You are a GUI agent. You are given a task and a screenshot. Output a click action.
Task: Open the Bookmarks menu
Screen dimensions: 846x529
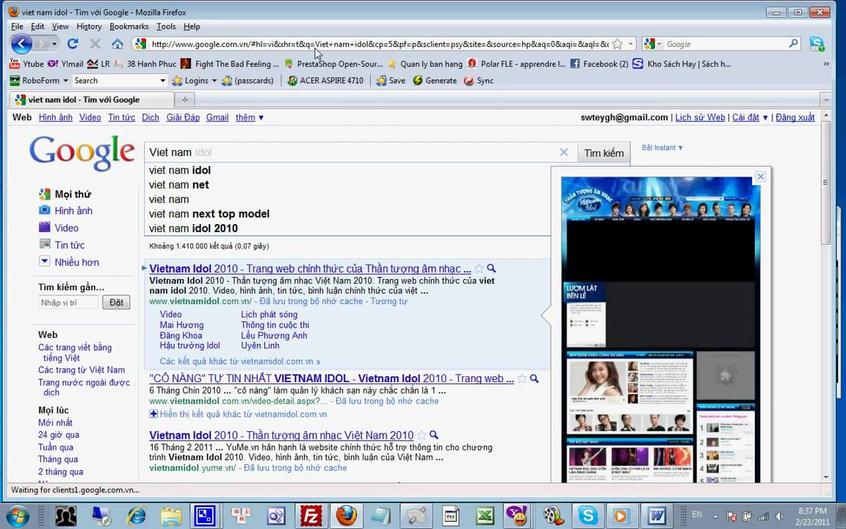(x=129, y=26)
